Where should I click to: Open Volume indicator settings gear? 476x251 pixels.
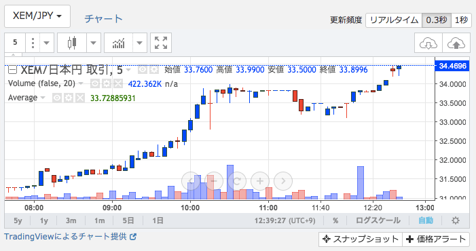[106, 83]
